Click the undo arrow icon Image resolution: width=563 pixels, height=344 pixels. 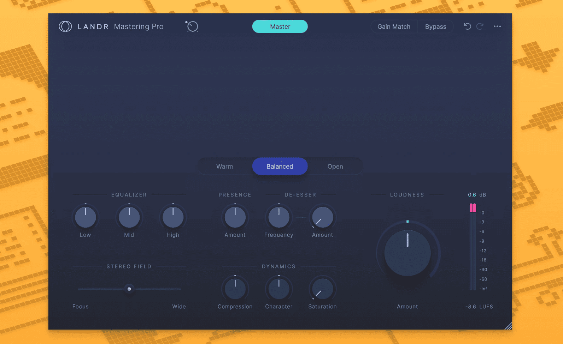pyautogui.click(x=467, y=26)
